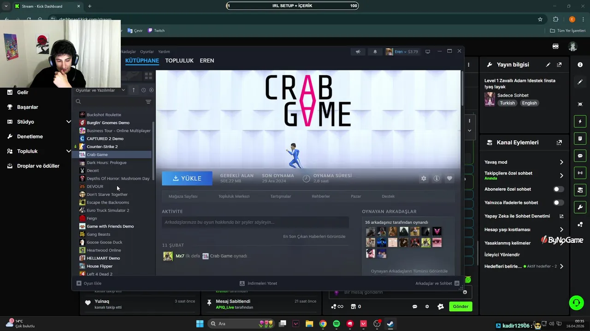Open Topluluk Merkezi for Crab Game
Screen dimensions: 590x331
pyautogui.click(x=234, y=196)
